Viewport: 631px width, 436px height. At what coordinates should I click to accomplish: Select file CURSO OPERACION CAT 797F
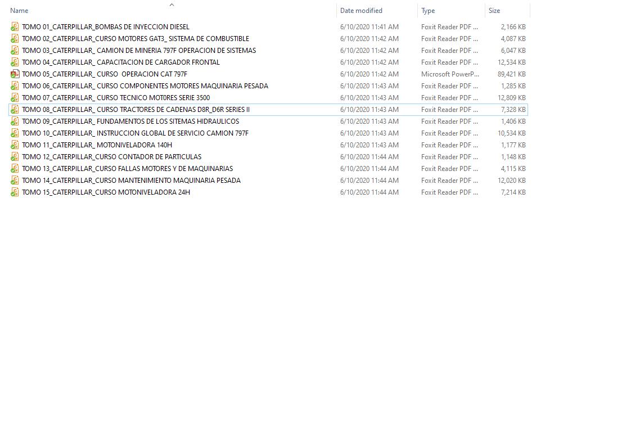coord(105,74)
